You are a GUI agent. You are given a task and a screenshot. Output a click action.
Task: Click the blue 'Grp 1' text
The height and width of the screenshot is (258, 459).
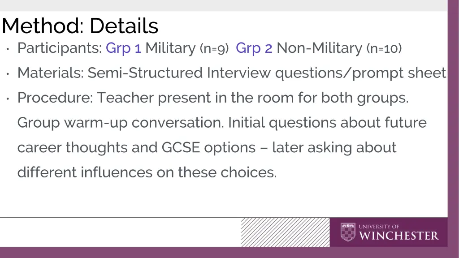(124, 48)
